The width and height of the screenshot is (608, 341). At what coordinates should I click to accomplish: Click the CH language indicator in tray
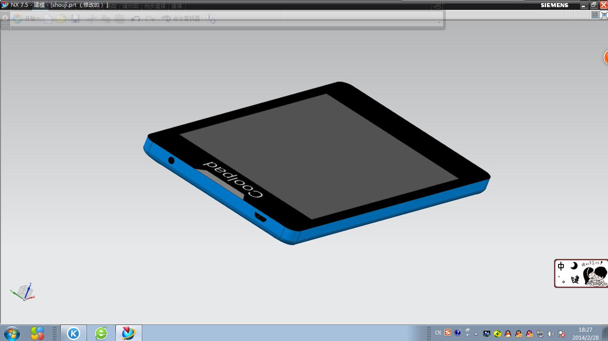point(438,333)
